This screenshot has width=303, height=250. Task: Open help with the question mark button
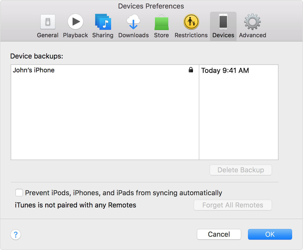pos(16,235)
